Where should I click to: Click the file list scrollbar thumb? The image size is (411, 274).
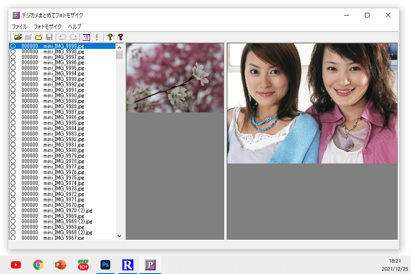click(120, 55)
